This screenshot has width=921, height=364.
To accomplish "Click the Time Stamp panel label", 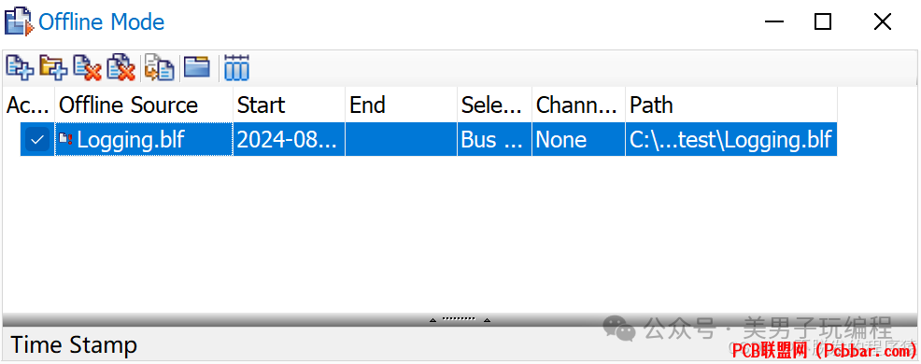I will 74,344.
